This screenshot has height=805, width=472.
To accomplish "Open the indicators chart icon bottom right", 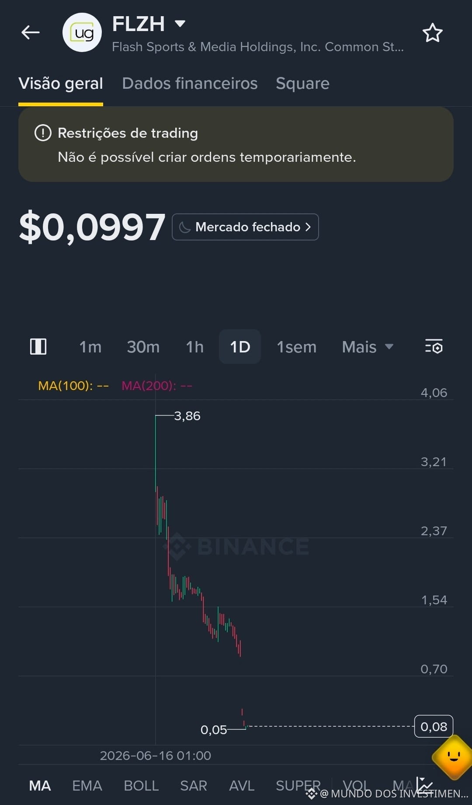I will [424, 785].
